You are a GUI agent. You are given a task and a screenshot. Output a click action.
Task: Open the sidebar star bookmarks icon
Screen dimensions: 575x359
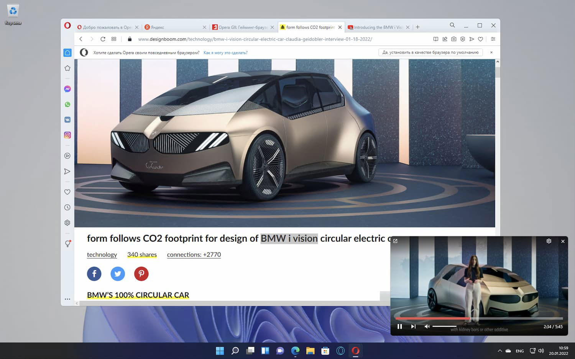click(x=67, y=68)
